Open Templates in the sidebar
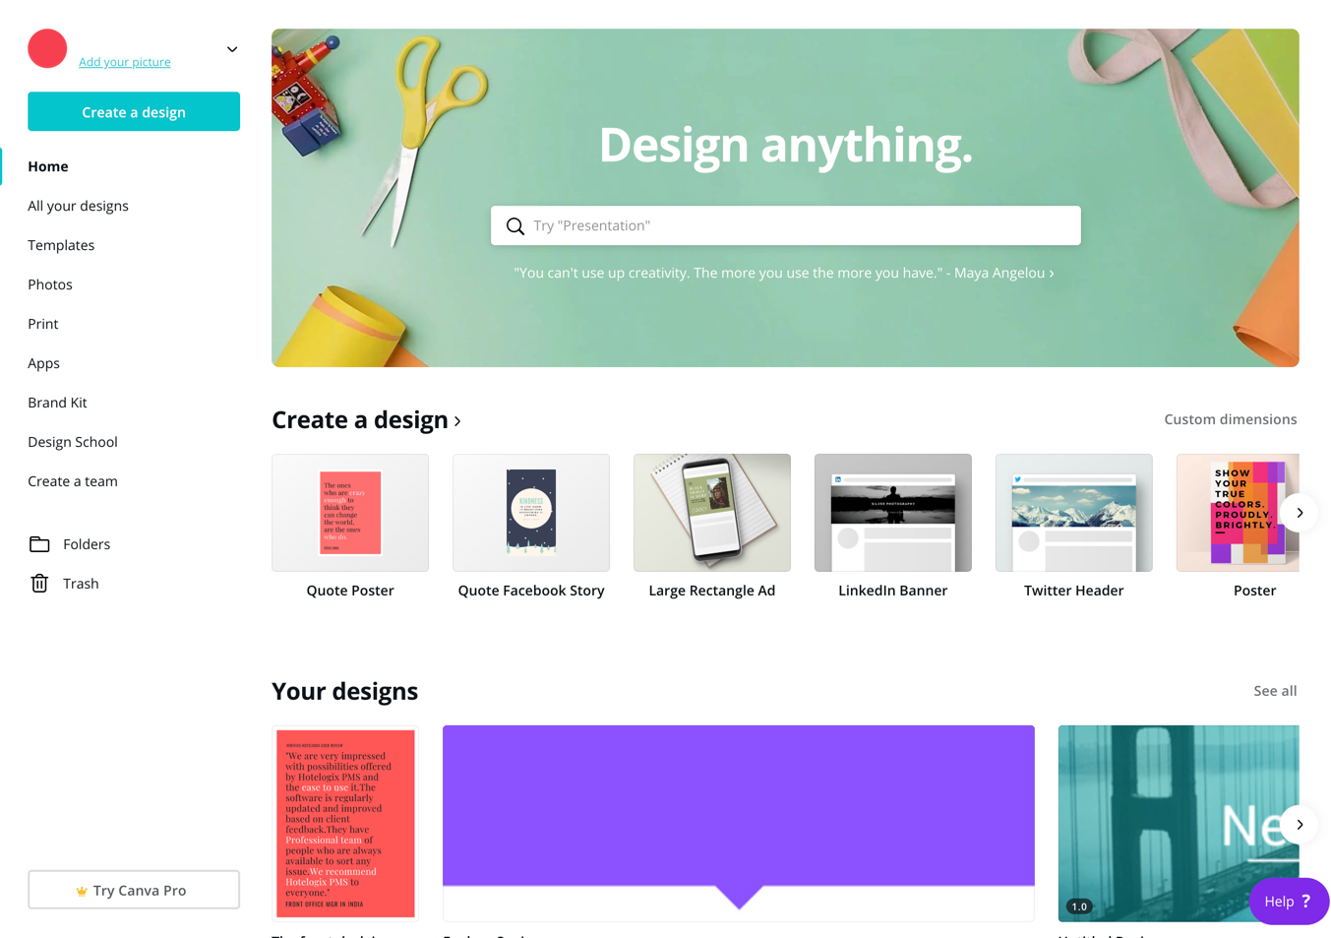 tap(61, 245)
